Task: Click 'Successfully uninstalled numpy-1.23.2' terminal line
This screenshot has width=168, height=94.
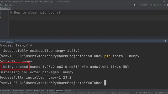Action: point(41,51)
